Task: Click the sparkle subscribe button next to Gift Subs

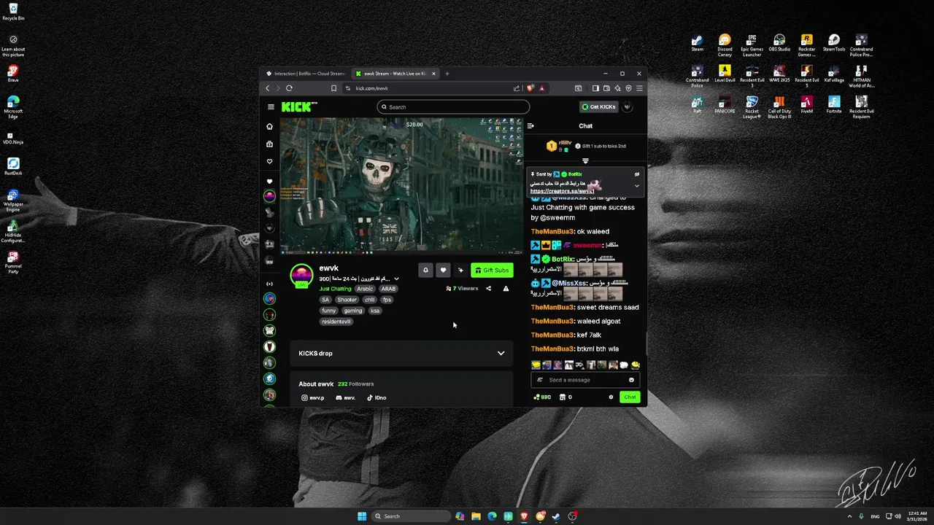Action: (x=460, y=270)
